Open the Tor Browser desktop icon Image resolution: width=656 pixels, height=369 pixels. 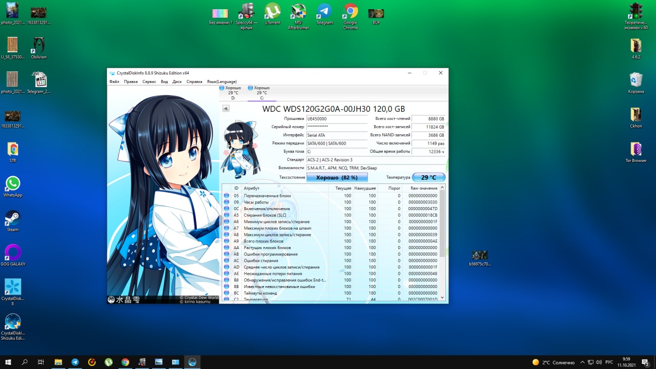[636, 149]
